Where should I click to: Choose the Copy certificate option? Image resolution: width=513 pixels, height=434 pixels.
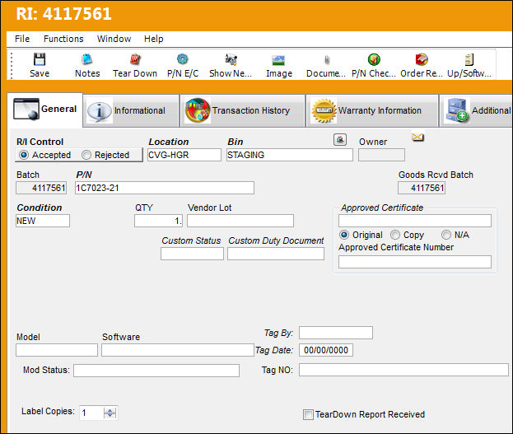[x=395, y=235]
